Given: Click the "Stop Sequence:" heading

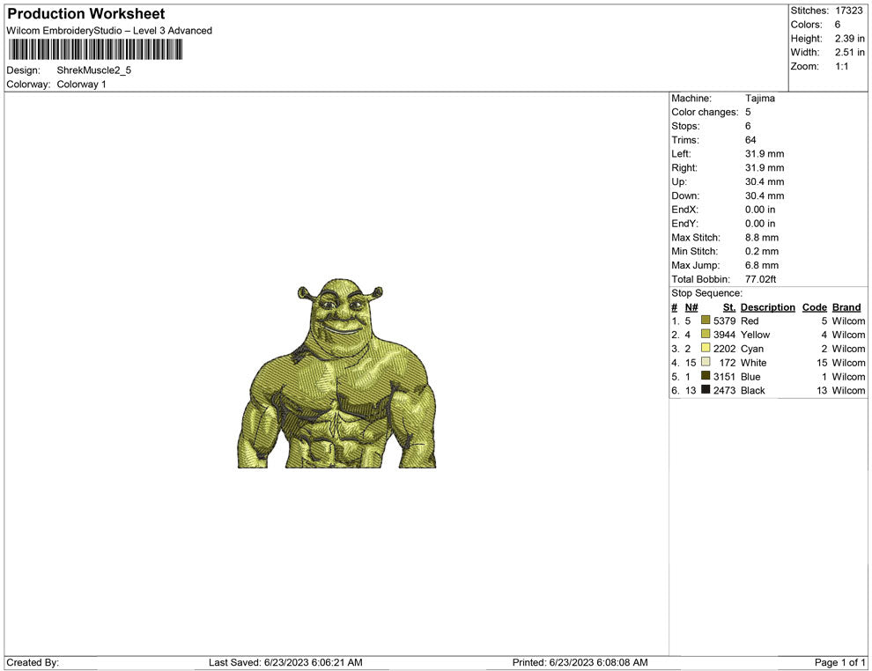Looking at the screenshot, I should pos(706,293).
